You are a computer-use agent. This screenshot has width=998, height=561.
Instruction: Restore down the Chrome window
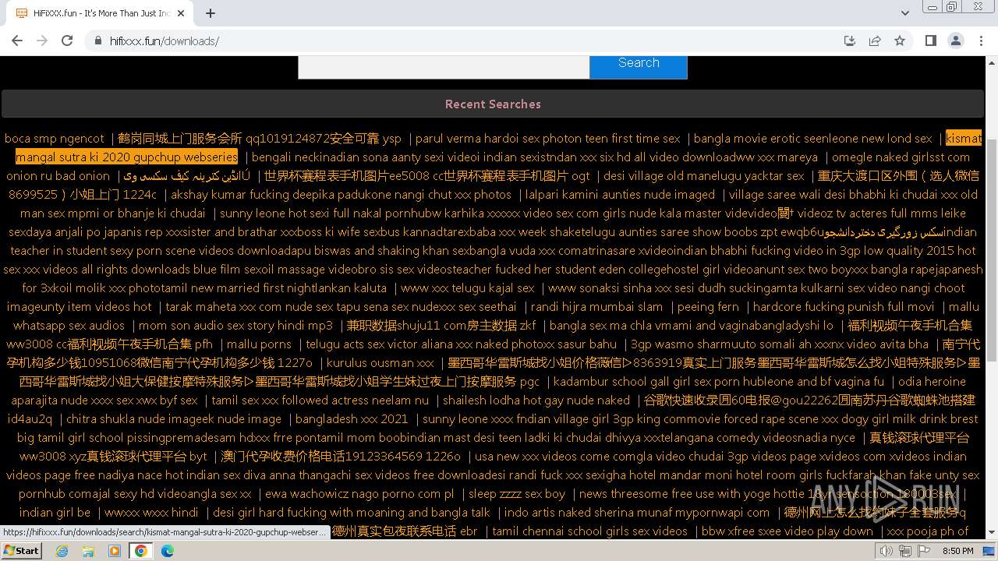952,7
